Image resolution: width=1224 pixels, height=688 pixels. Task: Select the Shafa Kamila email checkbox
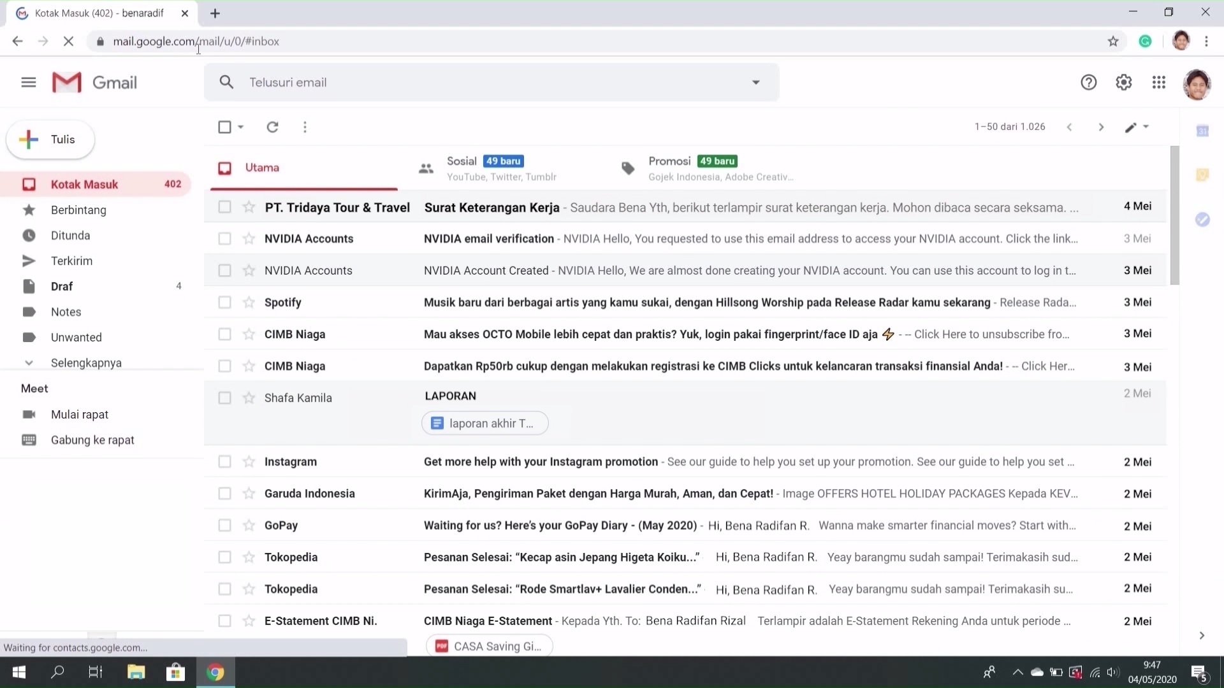[x=224, y=398]
